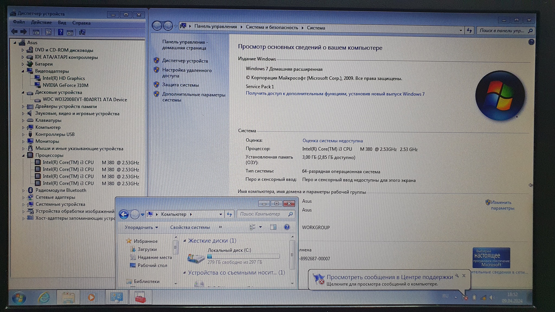
Task: Select NVIDIA GeForce 310M device
Action: [x=65, y=85]
